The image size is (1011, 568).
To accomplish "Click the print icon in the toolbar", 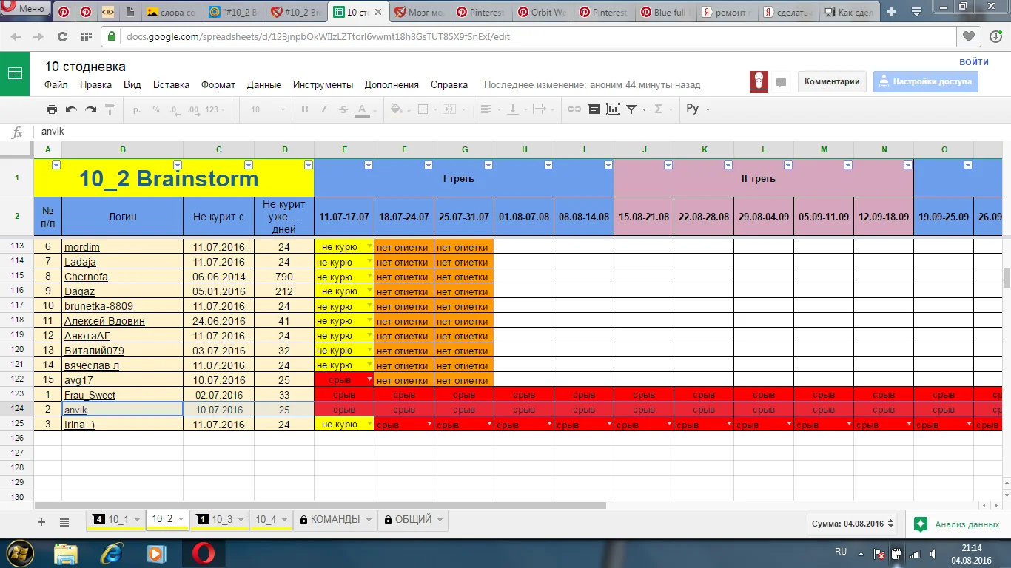I will 51,109.
